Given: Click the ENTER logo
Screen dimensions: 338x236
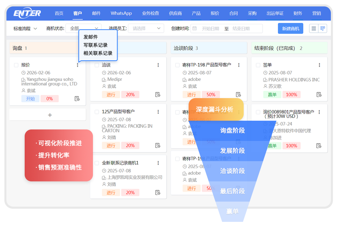Looking at the screenshot, I should (x=27, y=13).
